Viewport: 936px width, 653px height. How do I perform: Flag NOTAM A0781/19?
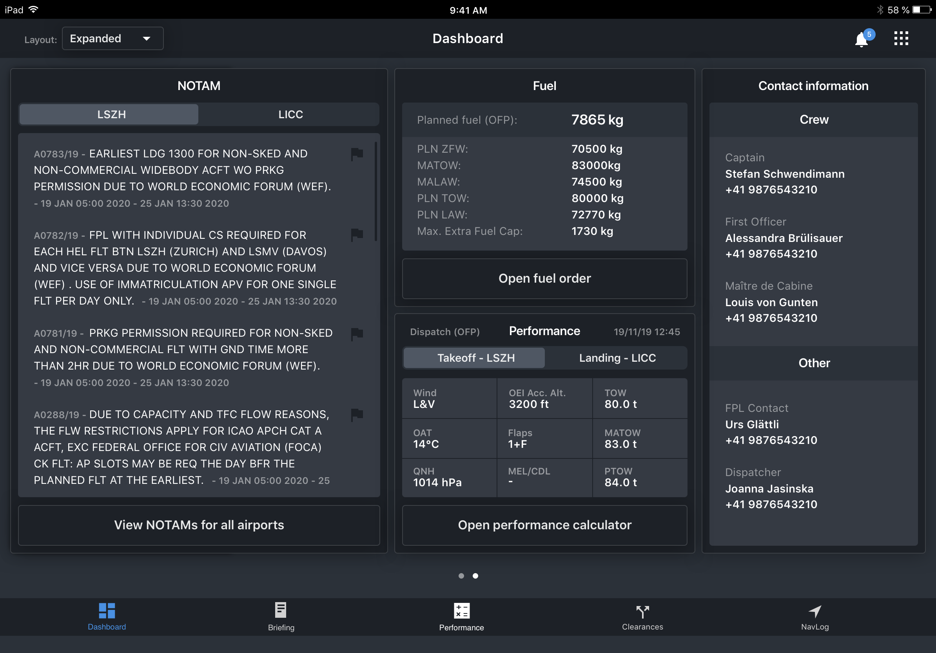(x=357, y=334)
